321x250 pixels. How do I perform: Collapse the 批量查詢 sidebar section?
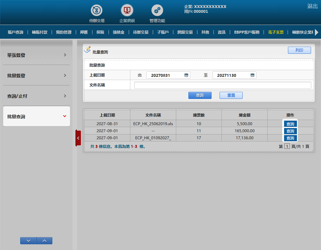pos(37,117)
